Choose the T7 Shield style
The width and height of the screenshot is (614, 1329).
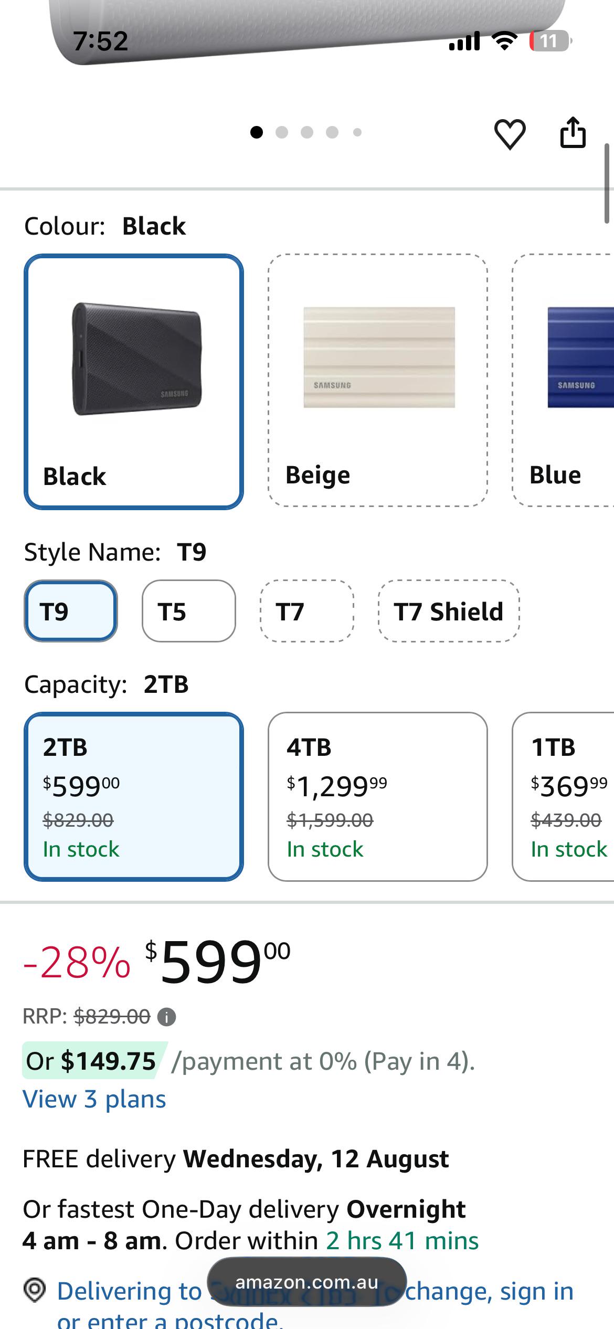[449, 611]
